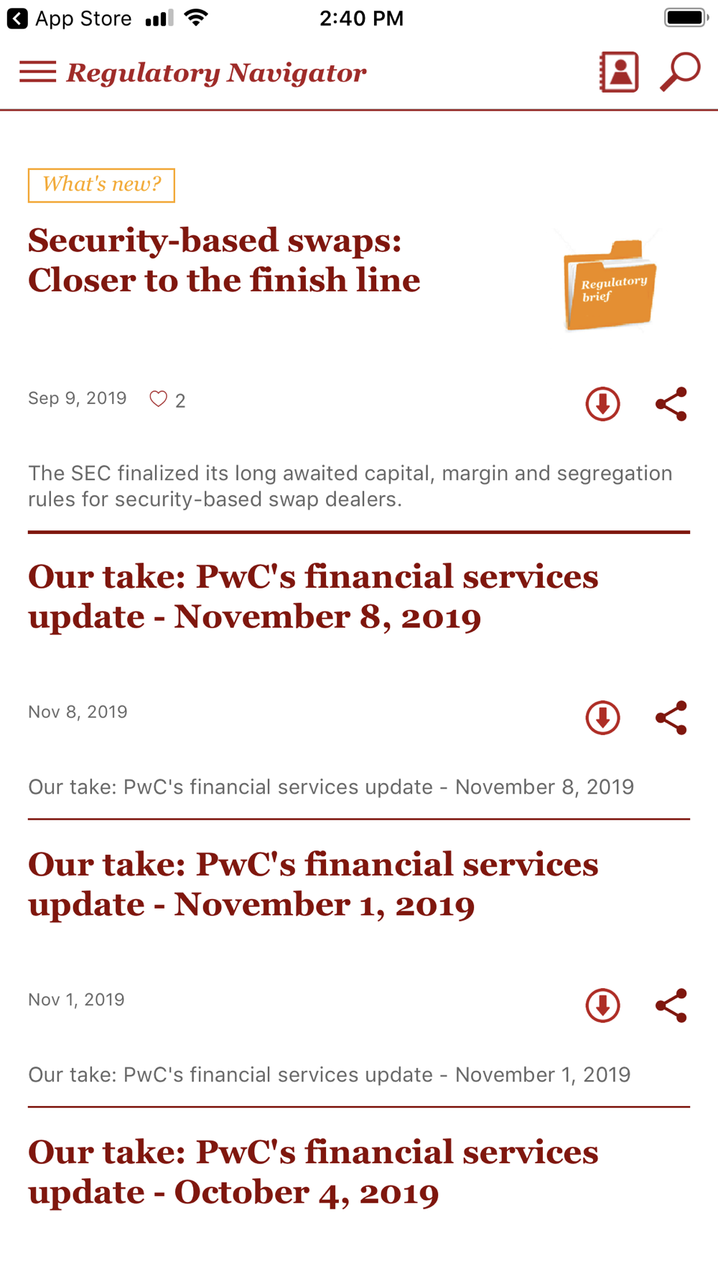718x1276 pixels.
Task: Open PwC's financial services update November 8 headline
Action: [x=313, y=596]
